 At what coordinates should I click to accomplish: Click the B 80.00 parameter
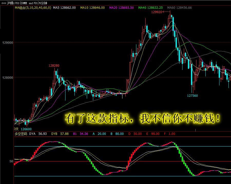pyautogui.click(x=117, y=134)
